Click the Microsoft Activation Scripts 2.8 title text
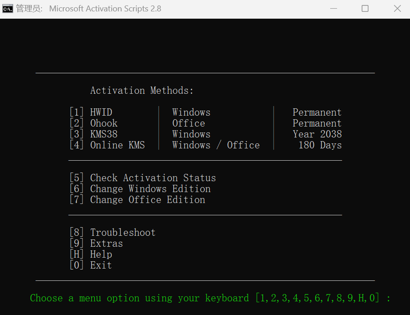This screenshot has height=315, width=410. [105, 8]
